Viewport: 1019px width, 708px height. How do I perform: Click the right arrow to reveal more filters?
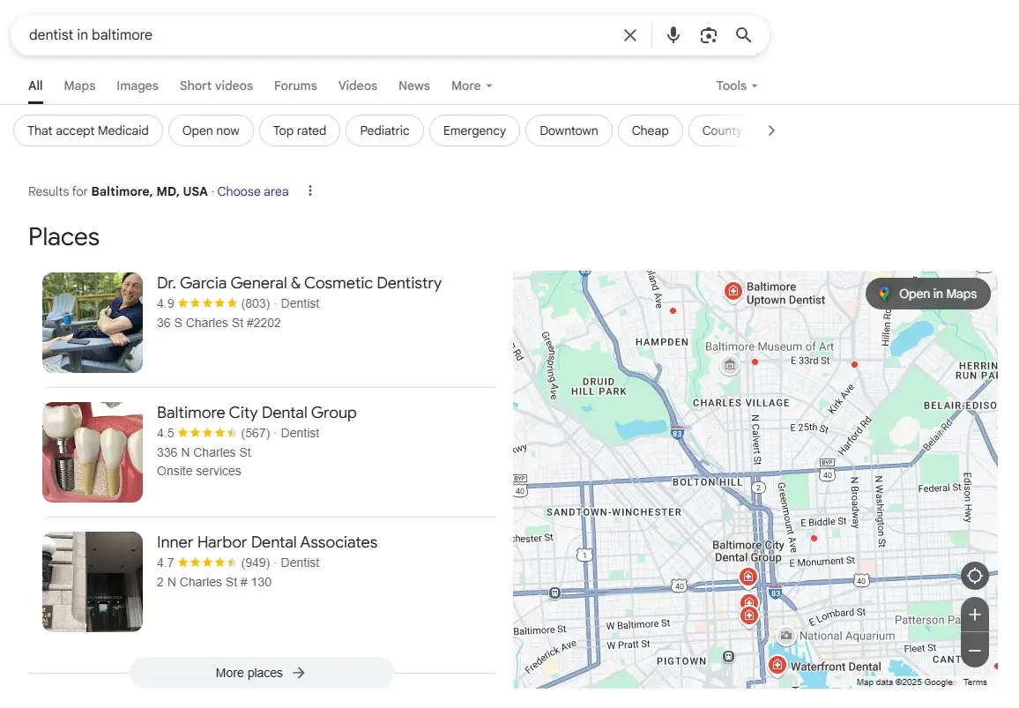(771, 130)
